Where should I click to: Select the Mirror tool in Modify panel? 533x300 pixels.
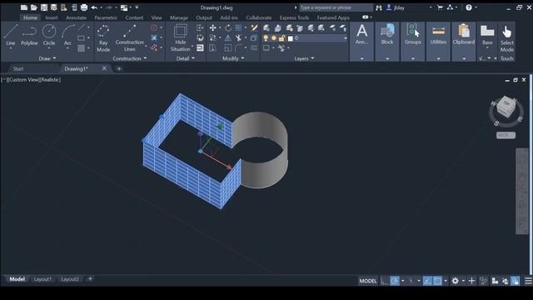[x=227, y=37]
